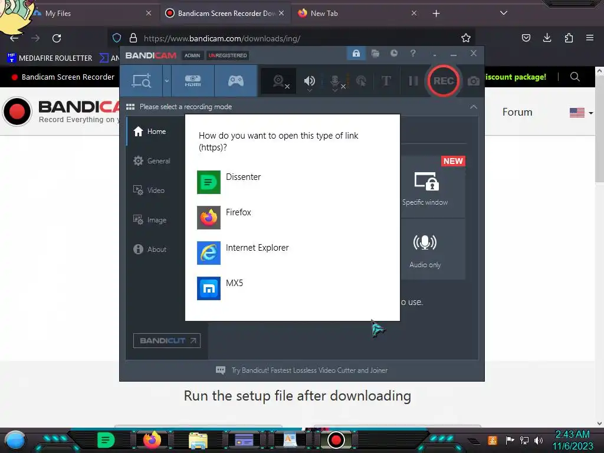The image size is (604, 453).
Task: Choose Firefox to open https link
Action: pyautogui.click(x=293, y=218)
